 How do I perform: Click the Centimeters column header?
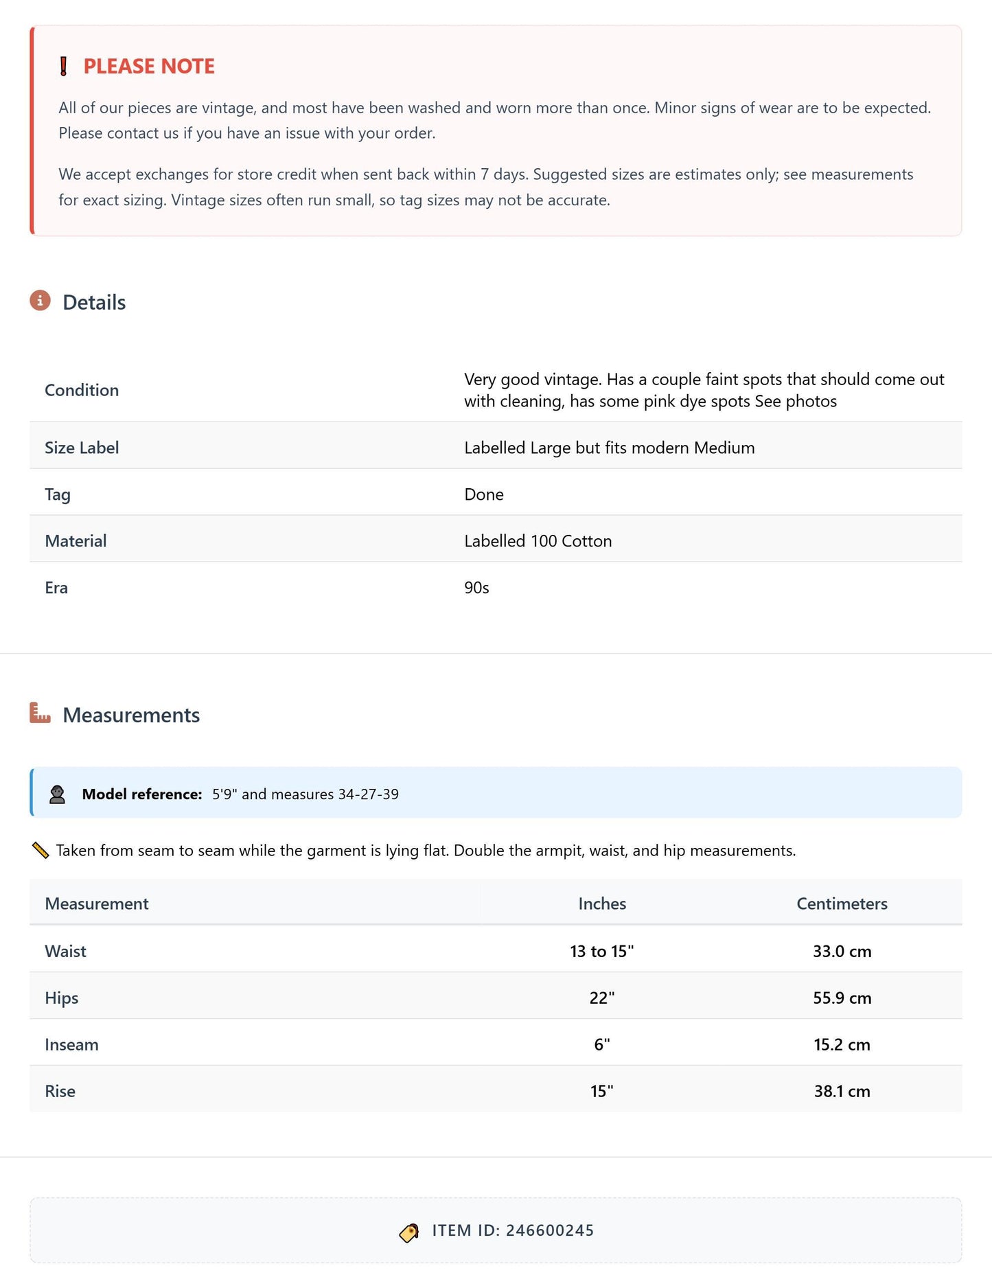coord(842,904)
